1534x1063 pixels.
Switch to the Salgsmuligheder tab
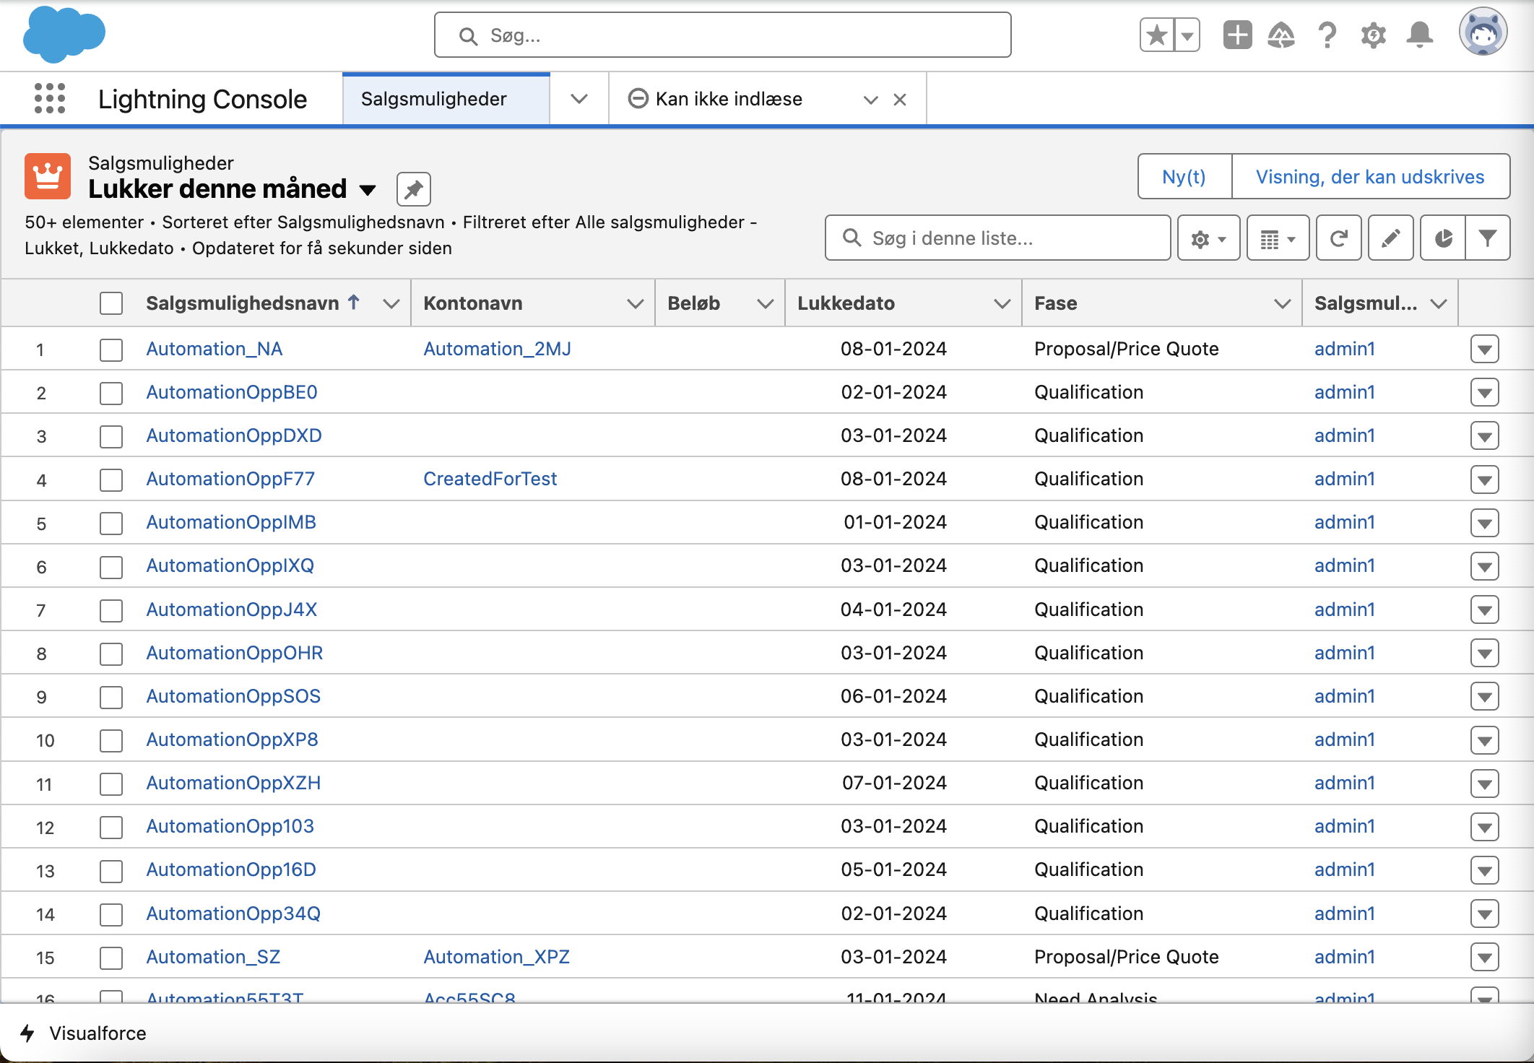pos(434,99)
